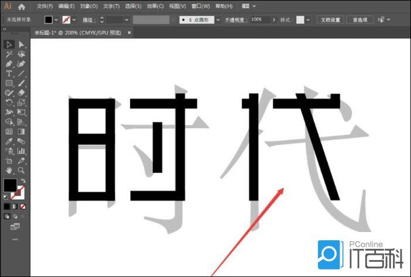The image size is (411, 277).
Task: Select the Shaper tool
Action: [x=9, y=93]
